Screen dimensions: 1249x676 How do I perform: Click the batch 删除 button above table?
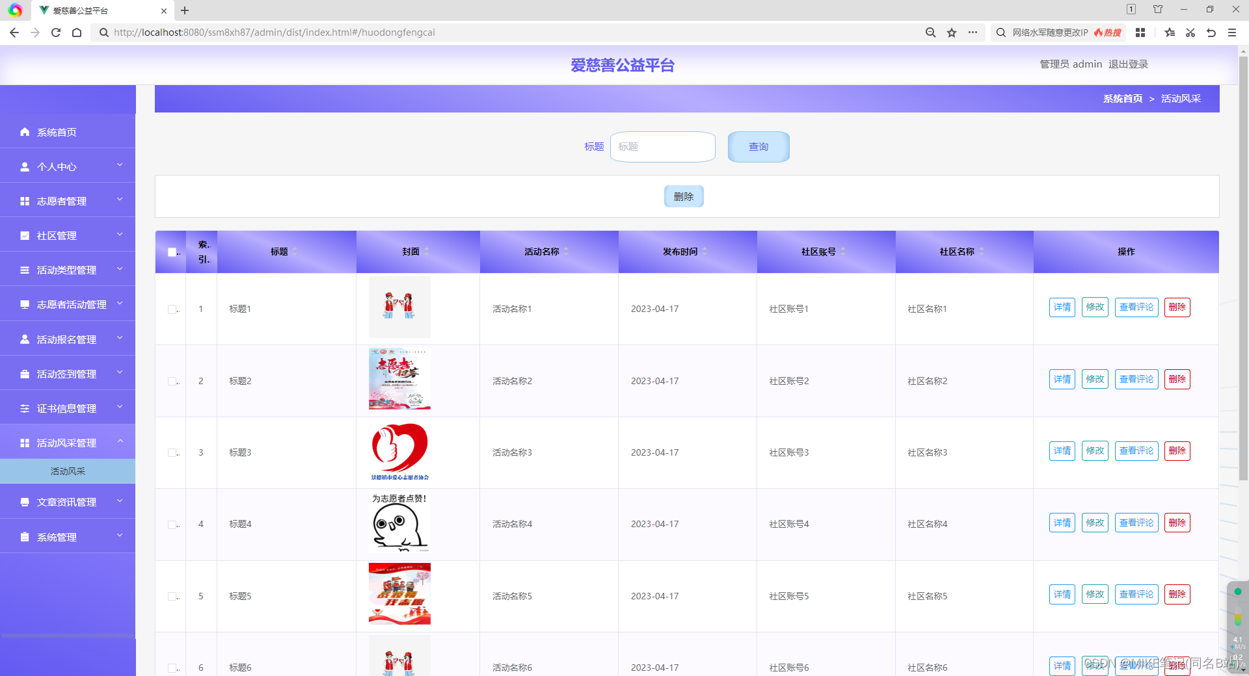684,196
